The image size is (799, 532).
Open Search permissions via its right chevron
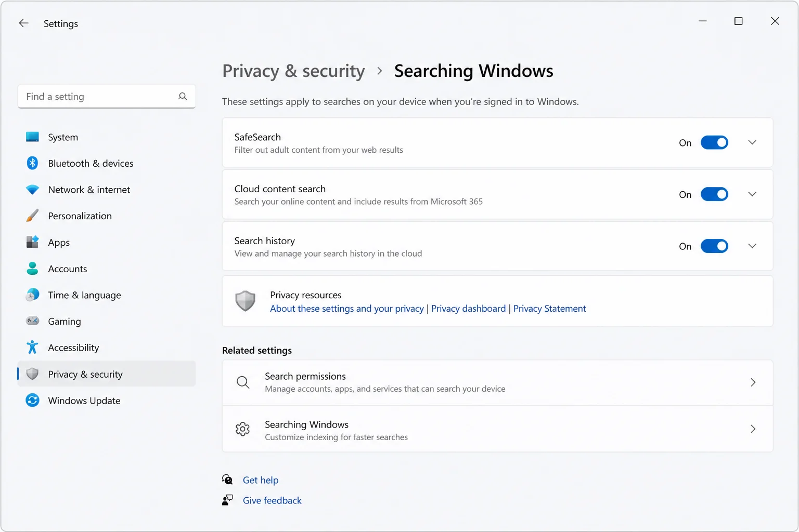753,383
